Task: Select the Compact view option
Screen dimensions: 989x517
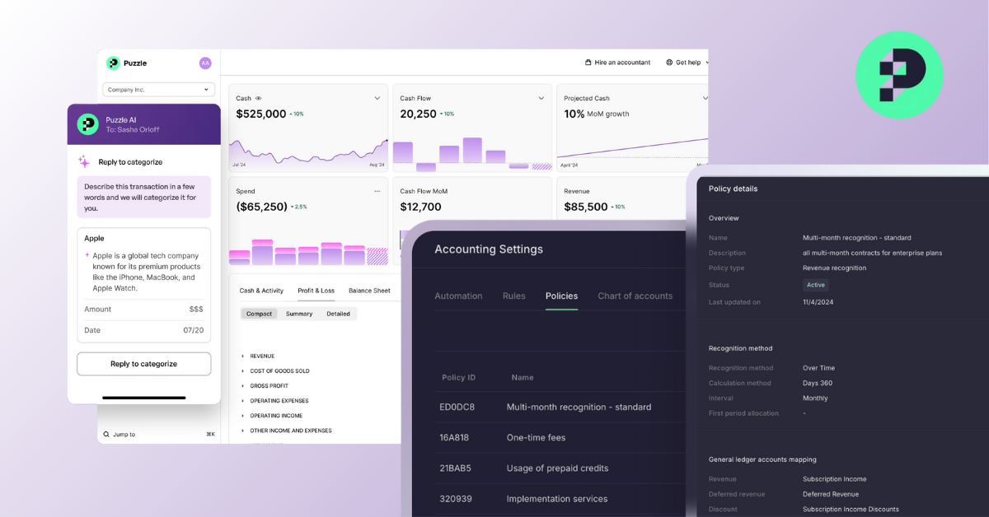Action: coord(259,314)
